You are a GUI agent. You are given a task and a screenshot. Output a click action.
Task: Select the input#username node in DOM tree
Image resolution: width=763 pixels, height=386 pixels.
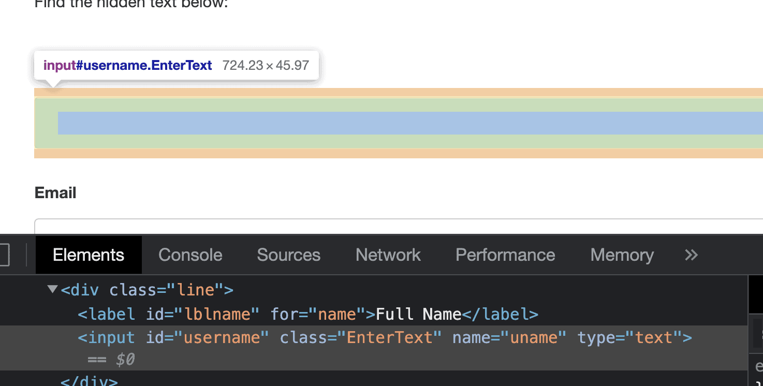pos(106,337)
